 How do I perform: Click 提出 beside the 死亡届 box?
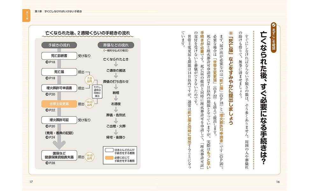[81, 72]
